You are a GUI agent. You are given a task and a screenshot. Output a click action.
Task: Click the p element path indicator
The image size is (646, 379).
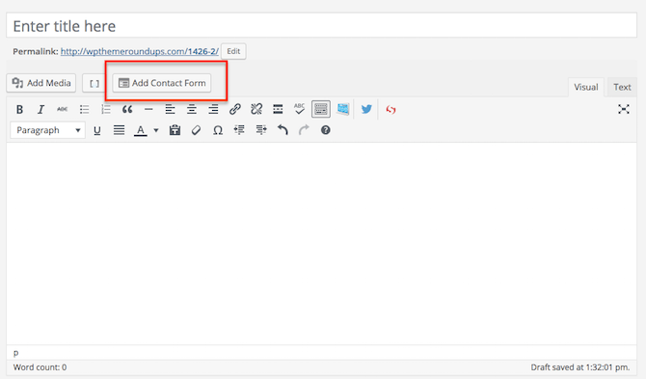pos(16,353)
